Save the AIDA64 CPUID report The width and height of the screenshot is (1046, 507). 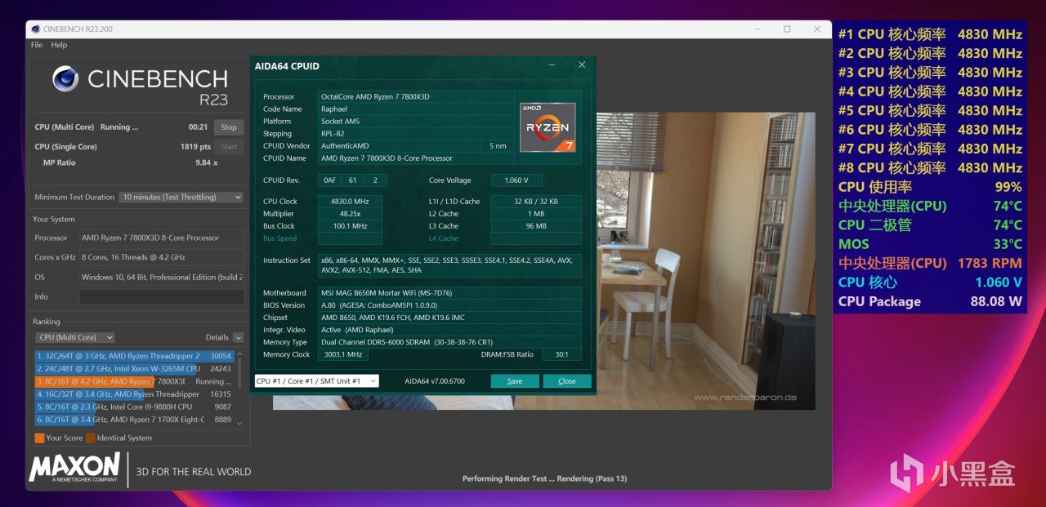pos(515,381)
